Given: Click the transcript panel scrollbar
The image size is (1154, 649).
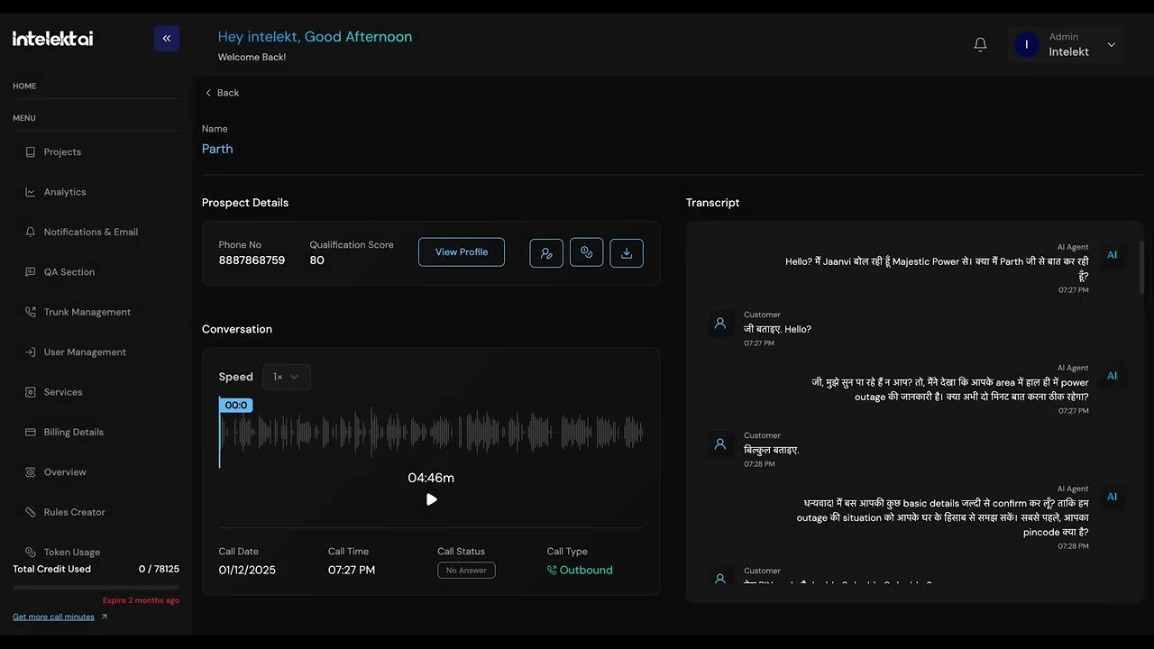Looking at the screenshot, I should coord(1141,267).
